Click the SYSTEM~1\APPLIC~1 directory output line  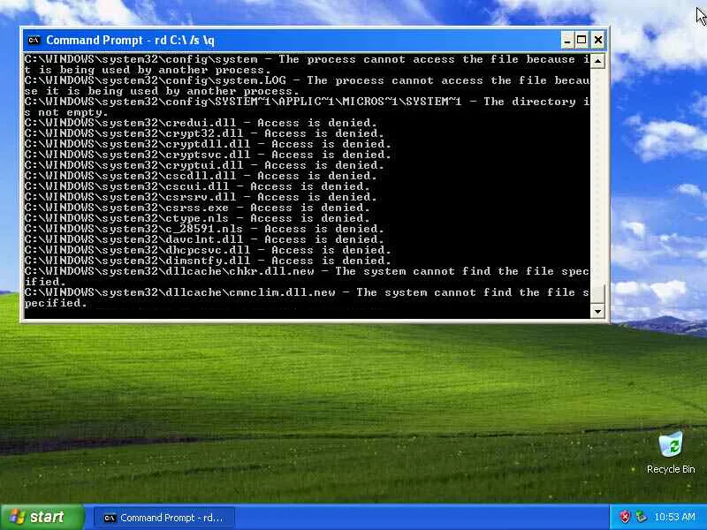tap(307, 107)
